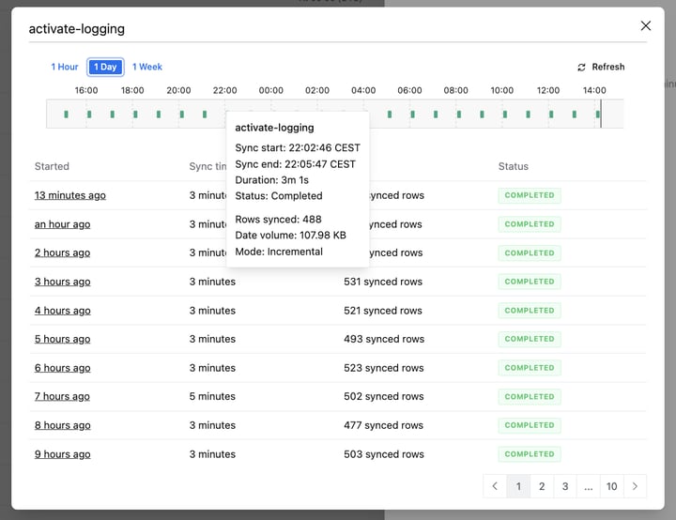The image size is (676, 520).
Task: Open the sync started 5 hours ago
Action: pos(63,339)
